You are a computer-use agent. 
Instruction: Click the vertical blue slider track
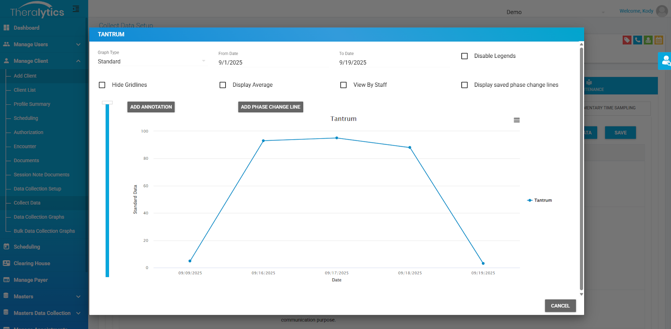(x=107, y=191)
